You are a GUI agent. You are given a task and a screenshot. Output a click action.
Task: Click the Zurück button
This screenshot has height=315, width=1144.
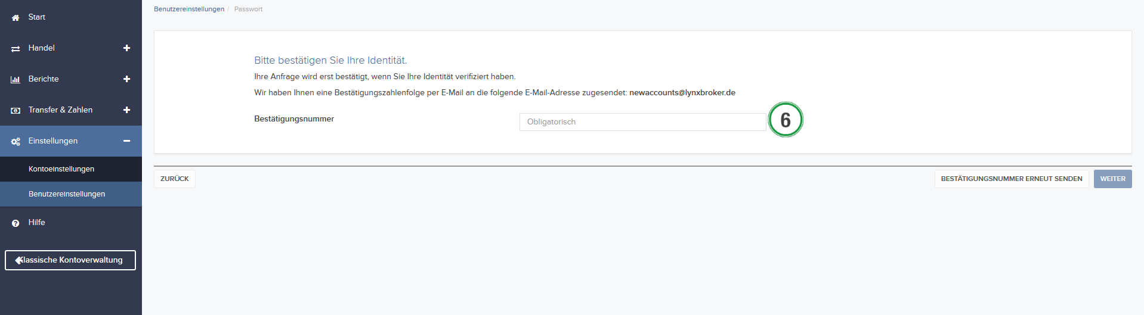175,179
